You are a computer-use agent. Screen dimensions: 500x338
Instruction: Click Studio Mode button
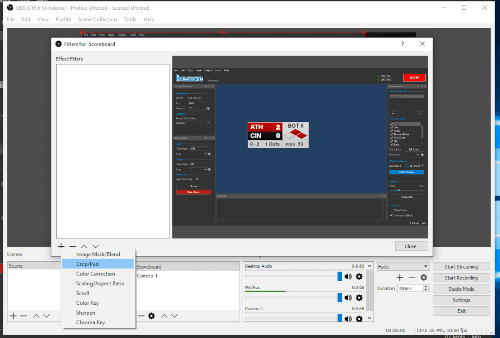coord(461,289)
